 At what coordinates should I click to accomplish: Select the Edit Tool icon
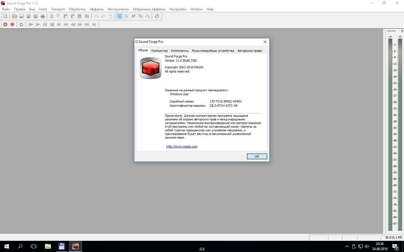(x=120, y=16)
